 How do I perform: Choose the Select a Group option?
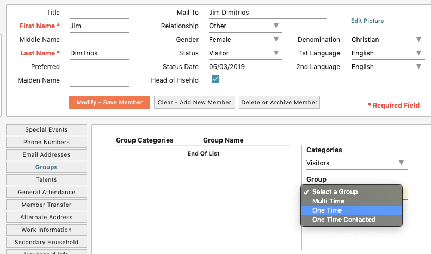(352, 191)
